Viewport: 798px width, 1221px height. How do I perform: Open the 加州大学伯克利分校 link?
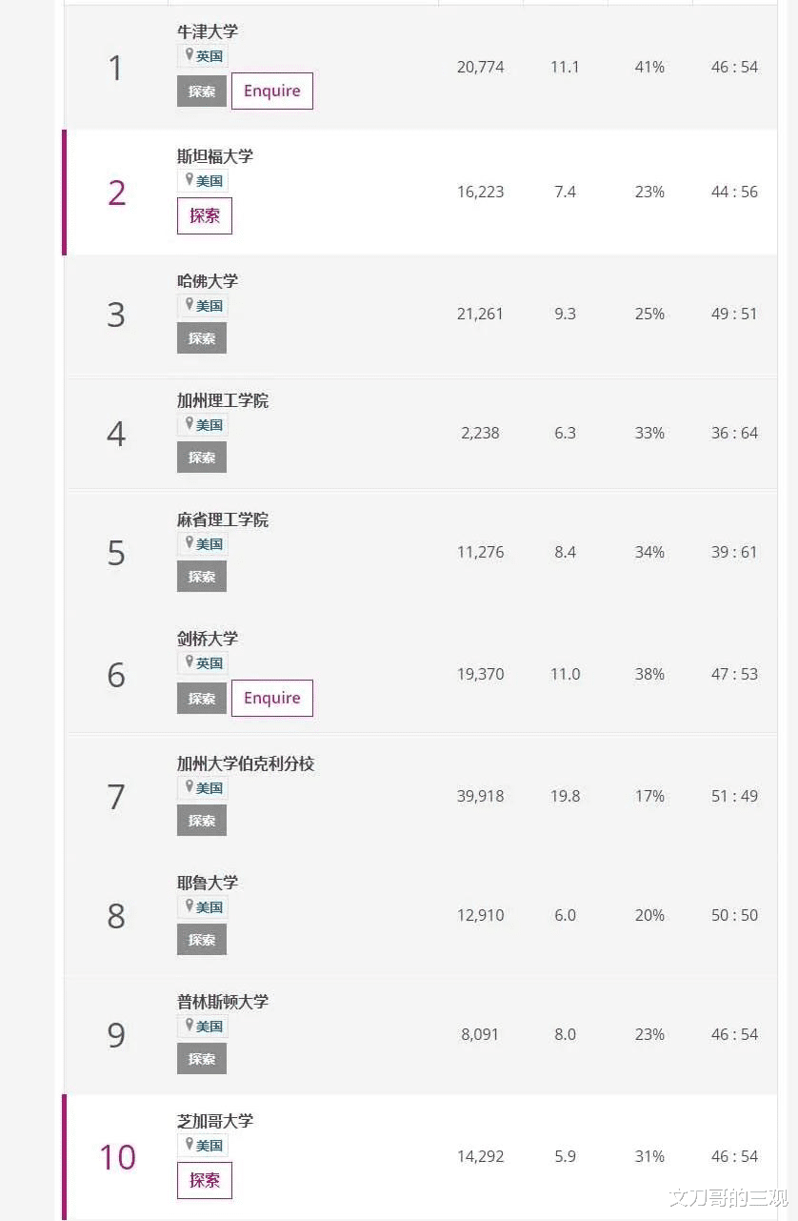[x=246, y=763]
